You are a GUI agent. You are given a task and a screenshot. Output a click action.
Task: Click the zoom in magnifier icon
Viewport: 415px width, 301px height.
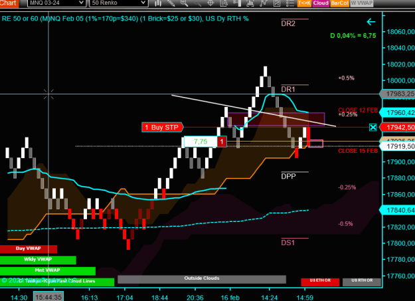click(184, 3)
